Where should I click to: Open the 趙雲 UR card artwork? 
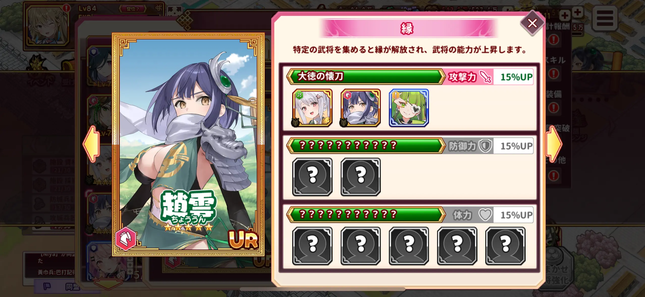(x=188, y=144)
